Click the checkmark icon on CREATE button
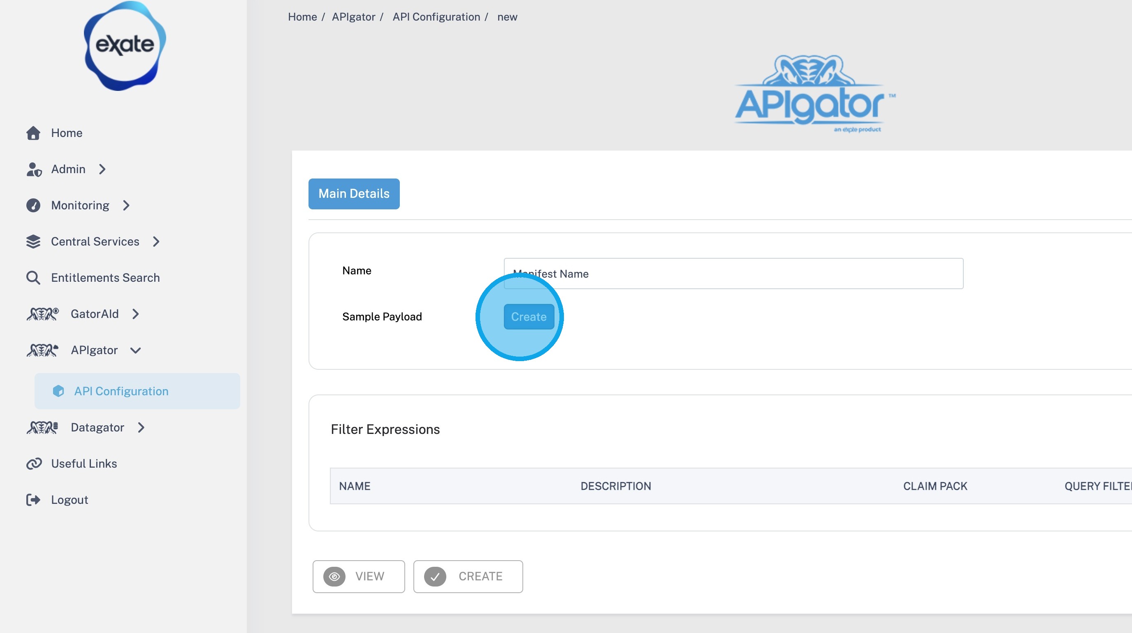The height and width of the screenshot is (633, 1132). (x=435, y=576)
